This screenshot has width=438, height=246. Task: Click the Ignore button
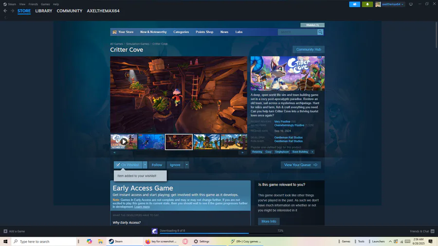coord(175,165)
